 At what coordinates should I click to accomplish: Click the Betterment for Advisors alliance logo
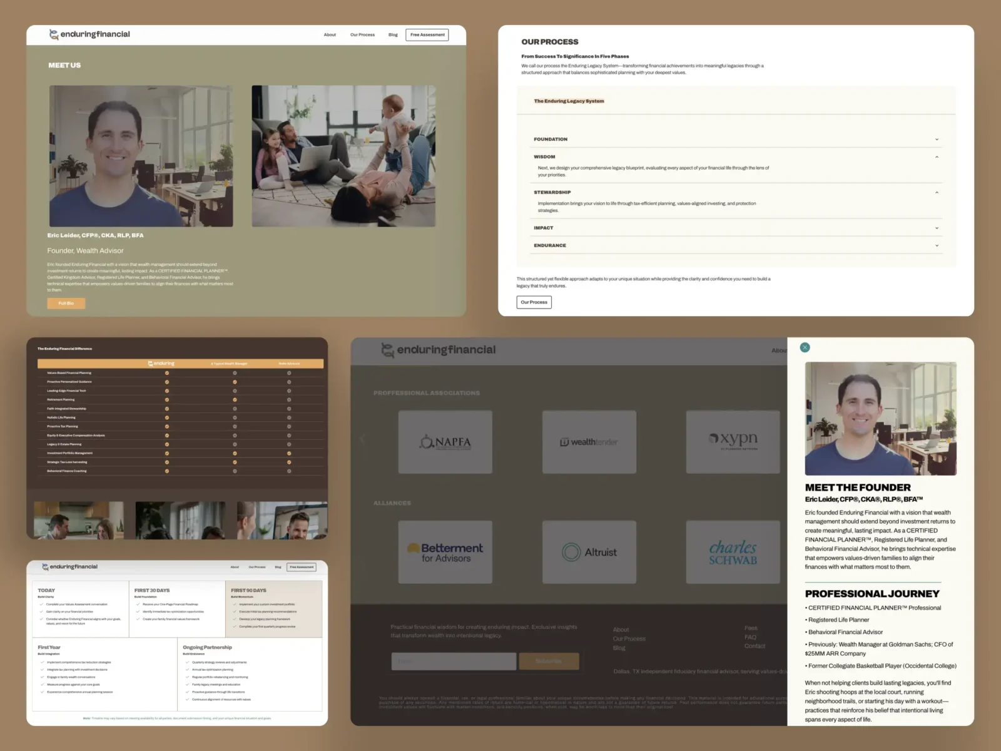coord(445,551)
